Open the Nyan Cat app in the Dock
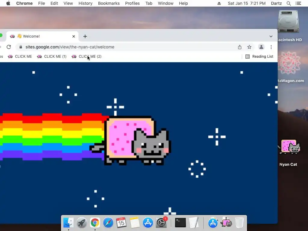The height and width of the screenshot is (231, 308). pyautogui.click(x=226, y=223)
